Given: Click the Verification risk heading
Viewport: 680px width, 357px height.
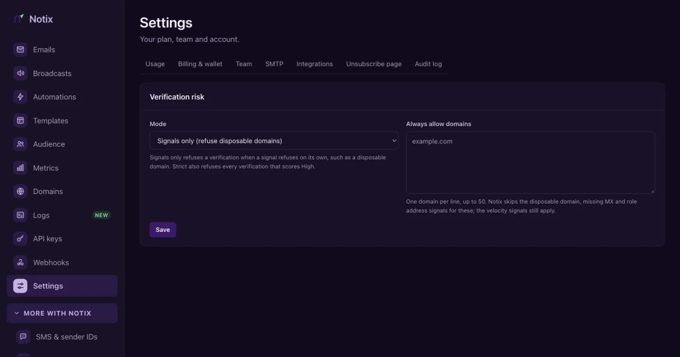Looking at the screenshot, I should click(x=177, y=97).
